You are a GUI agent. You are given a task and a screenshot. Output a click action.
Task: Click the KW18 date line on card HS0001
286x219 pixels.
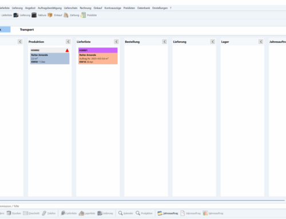86,62
